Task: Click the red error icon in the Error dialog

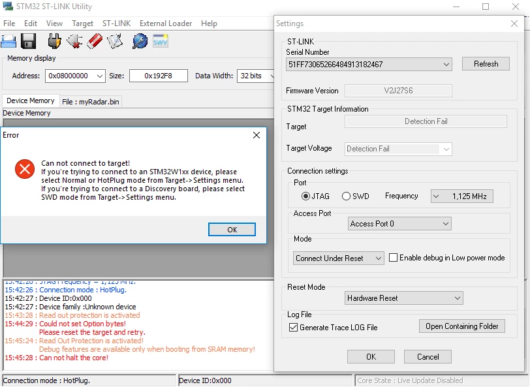Action: click(x=25, y=169)
